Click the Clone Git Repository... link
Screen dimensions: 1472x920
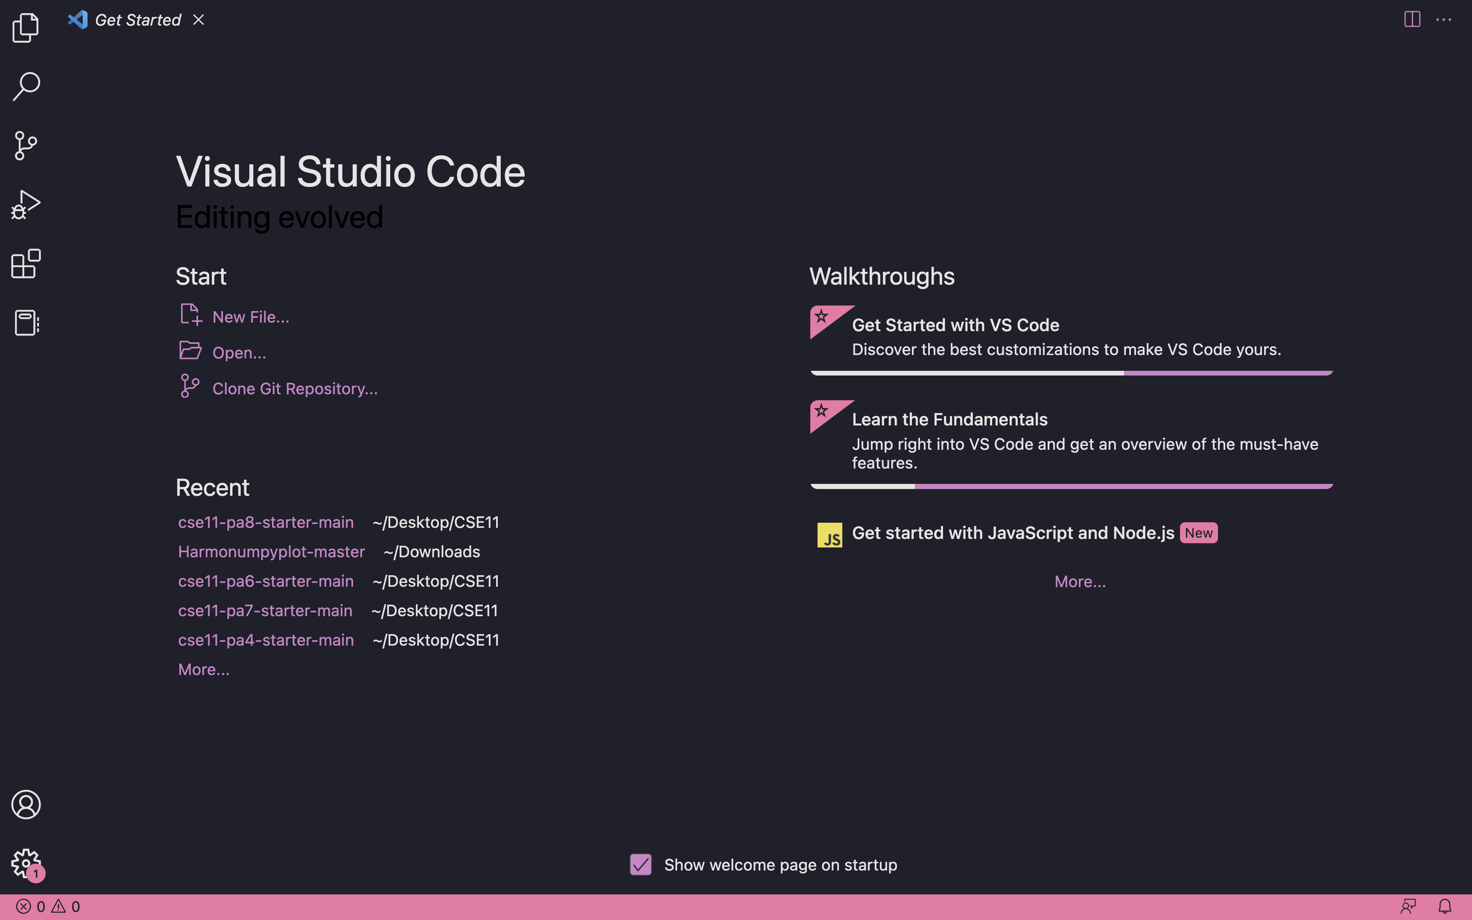tap(295, 389)
